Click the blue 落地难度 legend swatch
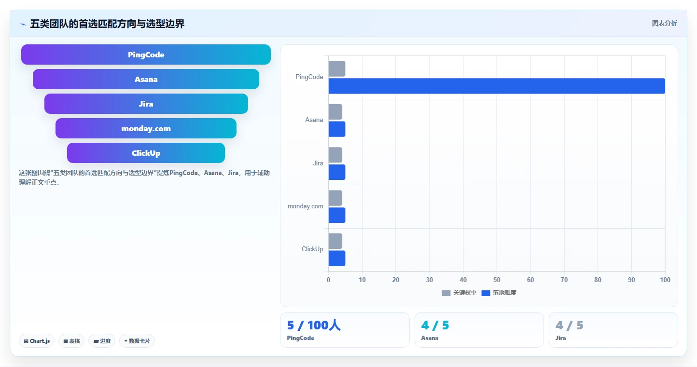Viewport: 697px width, 367px height. coord(486,293)
